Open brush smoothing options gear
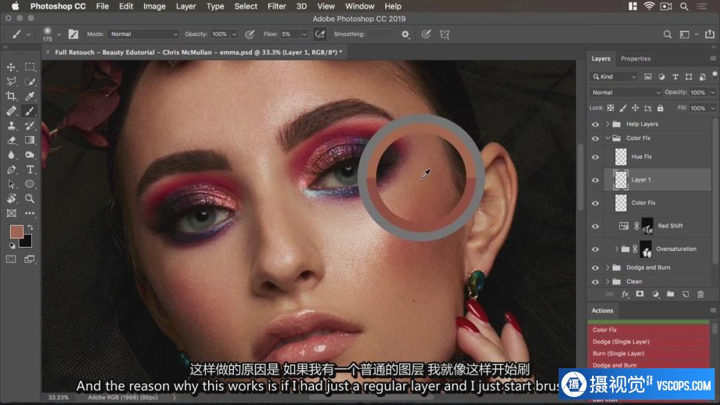This screenshot has width=720, height=405. pos(405,34)
